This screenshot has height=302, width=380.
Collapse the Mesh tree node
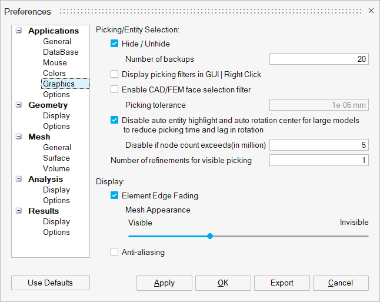(19, 137)
